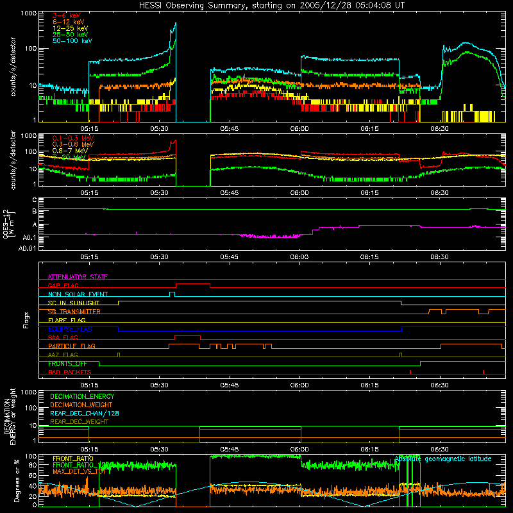The width and height of the screenshot is (513, 513).
Task: Select the 0.1-0.3 MeV legend label
Action: [73, 138]
